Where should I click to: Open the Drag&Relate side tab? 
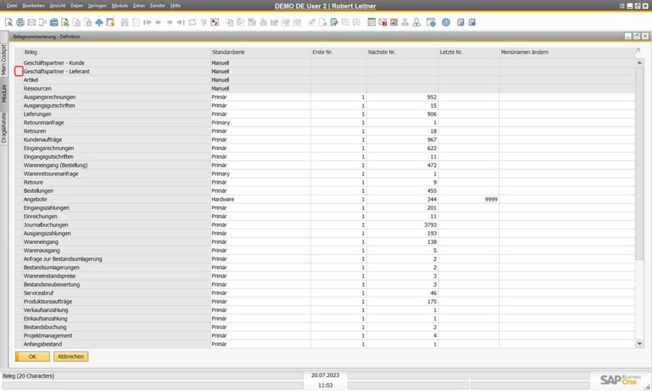[x=4, y=128]
